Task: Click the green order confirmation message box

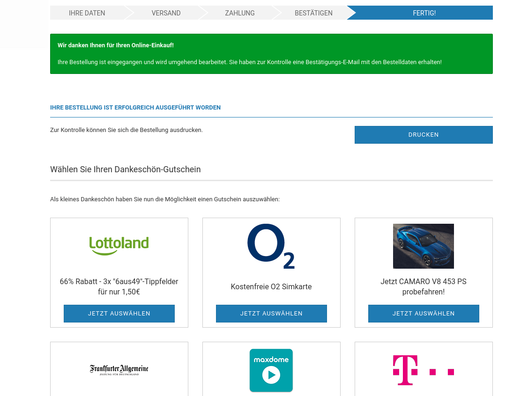Action: pyautogui.click(x=271, y=54)
